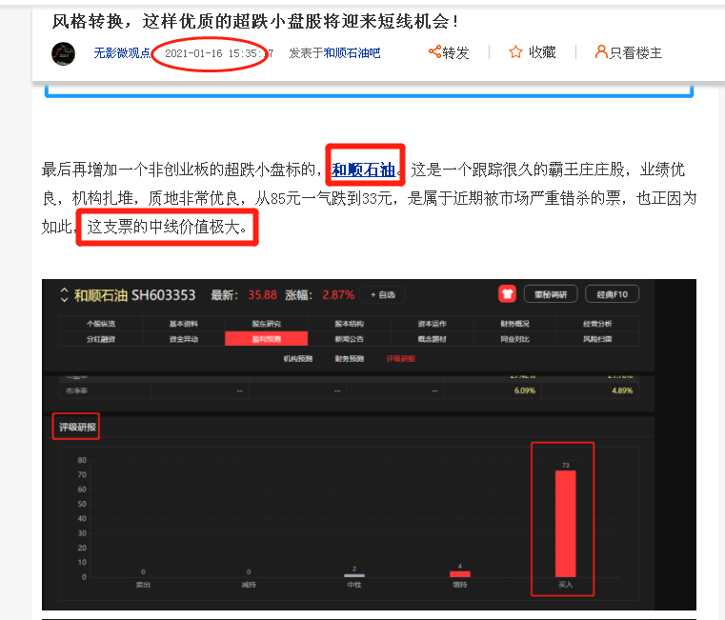The width and height of the screenshot is (725, 620).
Task: Select the highlighted 盈利预测 tab
Action: 267,339
